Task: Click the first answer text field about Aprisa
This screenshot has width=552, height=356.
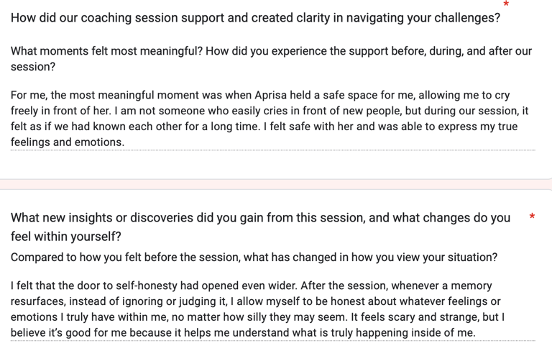Action: point(273,119)
